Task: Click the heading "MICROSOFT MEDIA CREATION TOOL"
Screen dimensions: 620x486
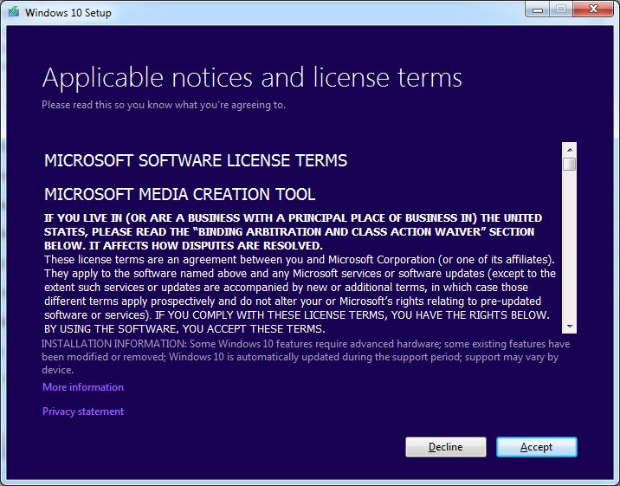Action: point(180,195)
